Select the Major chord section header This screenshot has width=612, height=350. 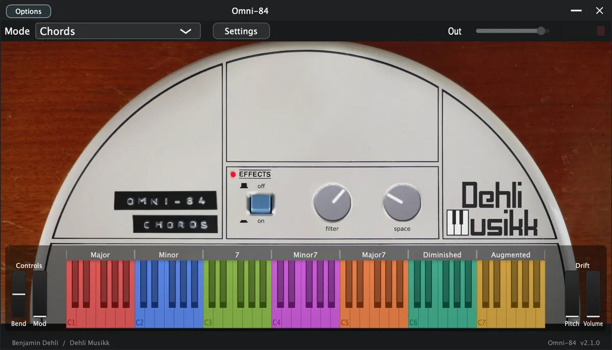pyautogui.click(x=100, y=255)
